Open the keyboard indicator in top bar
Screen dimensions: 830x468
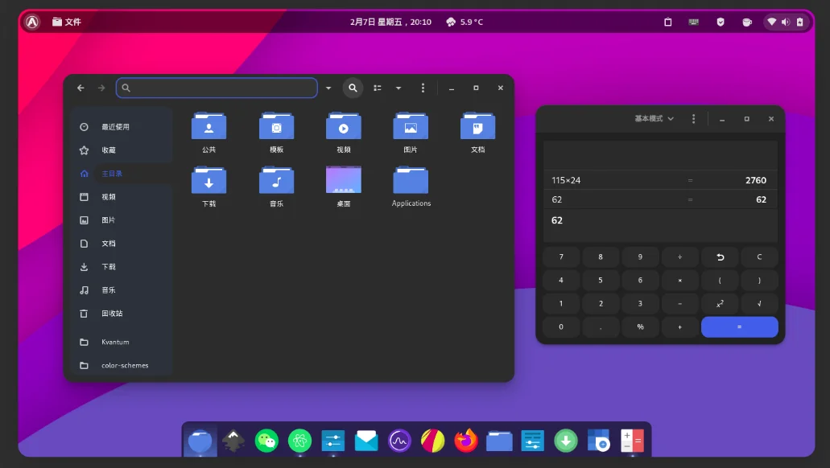point(694,22)
